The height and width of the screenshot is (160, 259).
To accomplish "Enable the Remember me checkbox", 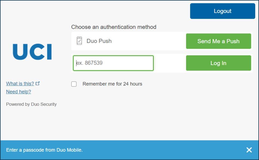I will [74, 84].
